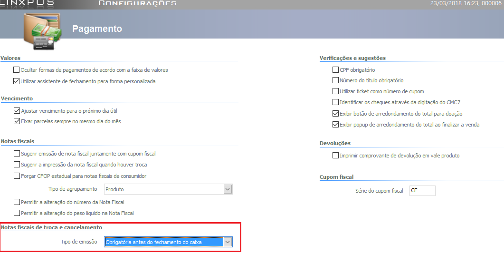The width and height of the screenshot is (504, 264).
Task: Expand the 'Tipo de emissão' dropdown arrow
Action: point(228,242)
